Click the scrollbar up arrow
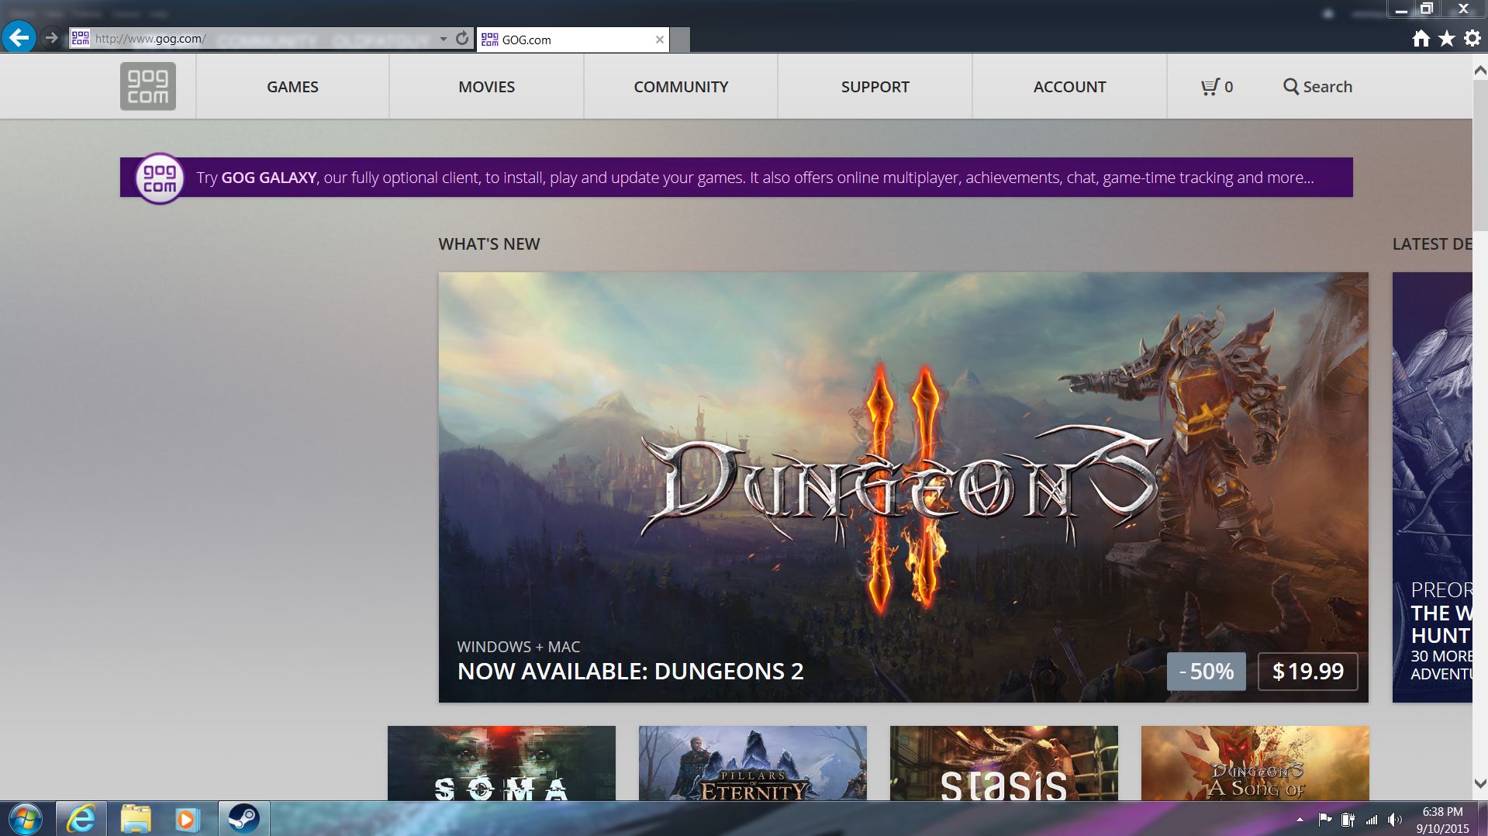 1480,71
